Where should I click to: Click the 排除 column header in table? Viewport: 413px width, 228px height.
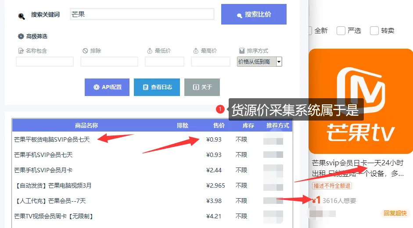183,125
